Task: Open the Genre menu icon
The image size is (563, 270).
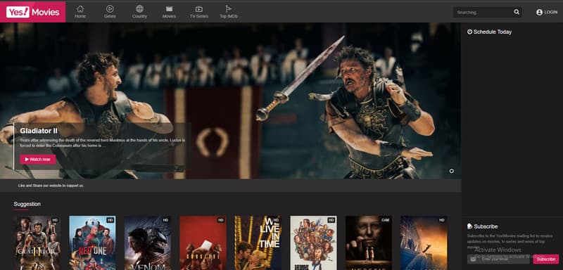Action: pyautogui.click(x=110, y=8)
